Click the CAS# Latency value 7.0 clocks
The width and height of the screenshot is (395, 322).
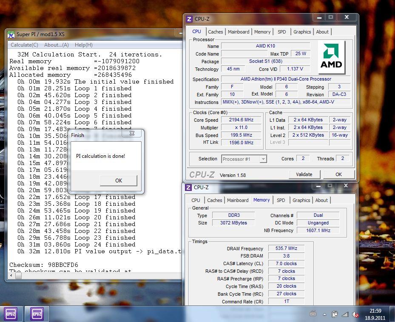(286, 264)
